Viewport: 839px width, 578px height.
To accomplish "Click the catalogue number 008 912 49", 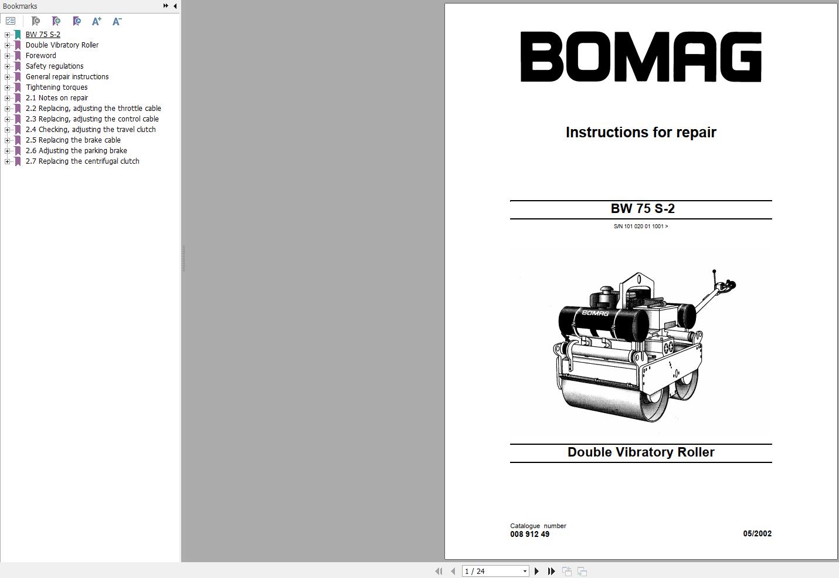I will coord(530,534).
